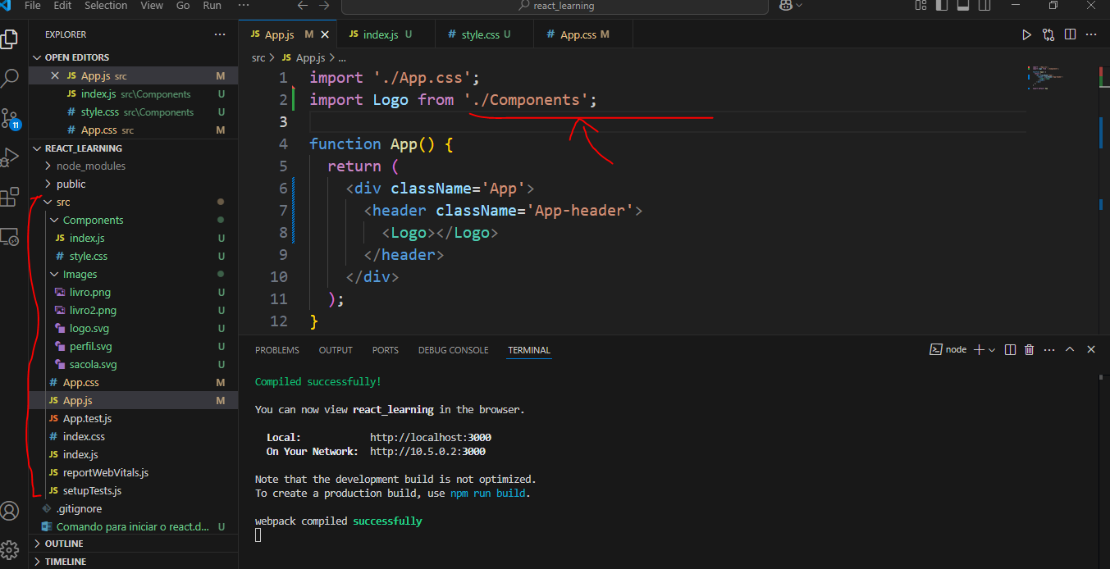Split the editor to the right
This screenshot has height=569, width=1110.
(x=1071, y=34)
